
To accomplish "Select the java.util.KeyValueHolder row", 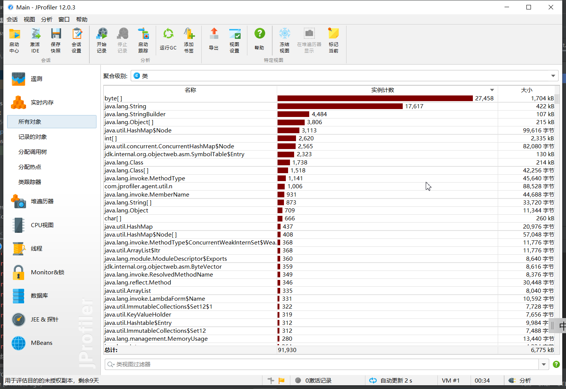I will (329, 315).
